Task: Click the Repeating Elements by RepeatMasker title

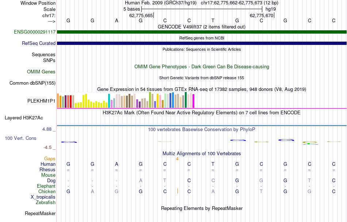Action: [x=202, y=208]
